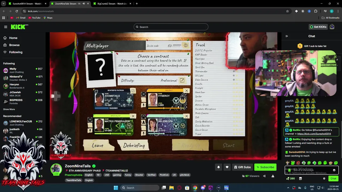Open the hamburger sidebar menu
This screenshot has width=342, height=192.
coord(6,27)
